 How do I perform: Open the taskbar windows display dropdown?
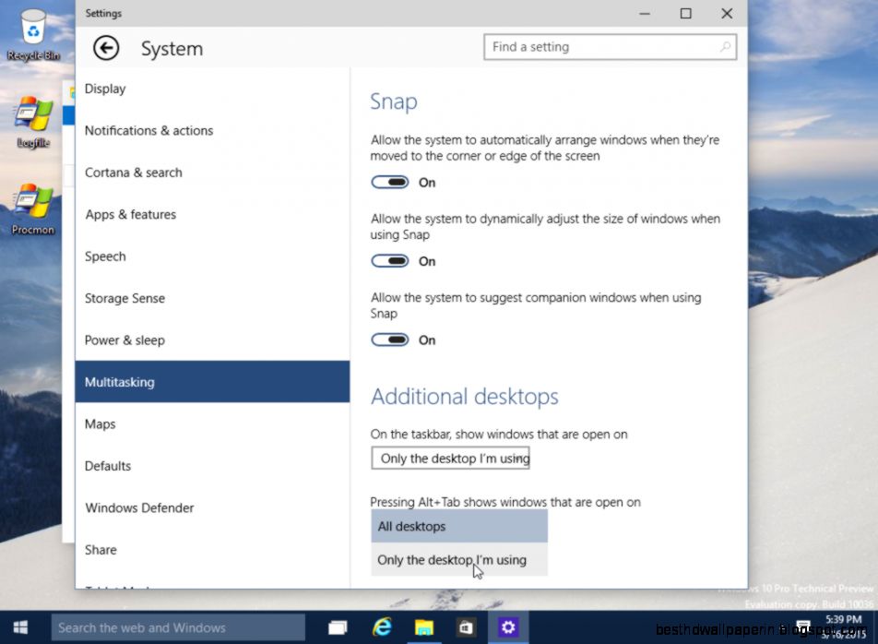pyautogui.click(x=450, y=458)
